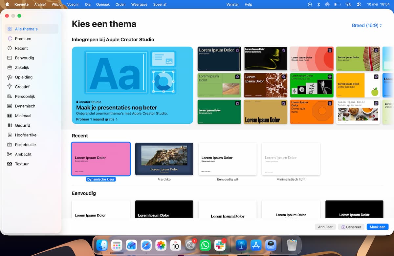Select the Alle thema's sidebar category
The height and width of the screenshot is (256, 394).
pyautogui.click(x=32, y=29)
